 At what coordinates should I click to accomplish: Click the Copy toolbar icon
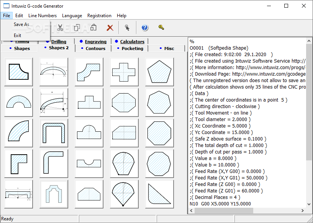click(x=77, y=27)
